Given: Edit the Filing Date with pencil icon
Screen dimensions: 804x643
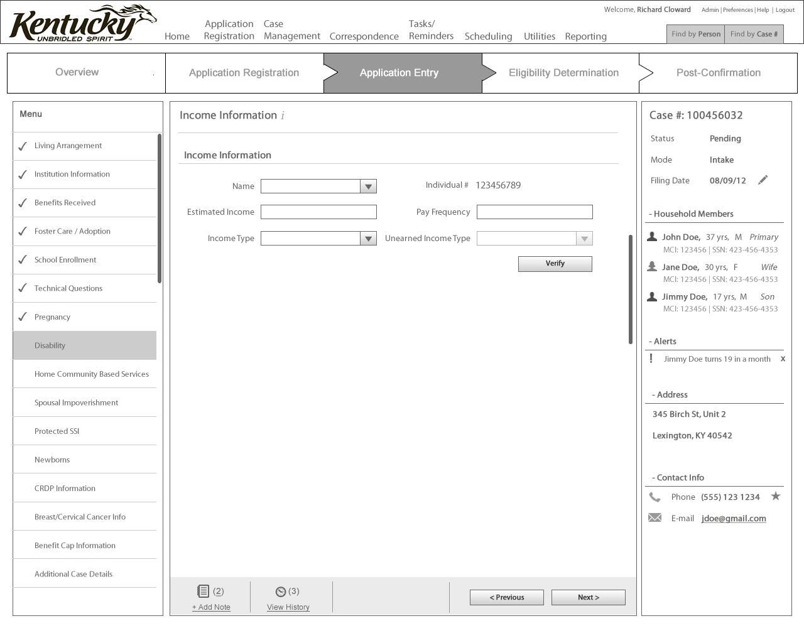Looking at the screenshot, I should click(763, 180).
